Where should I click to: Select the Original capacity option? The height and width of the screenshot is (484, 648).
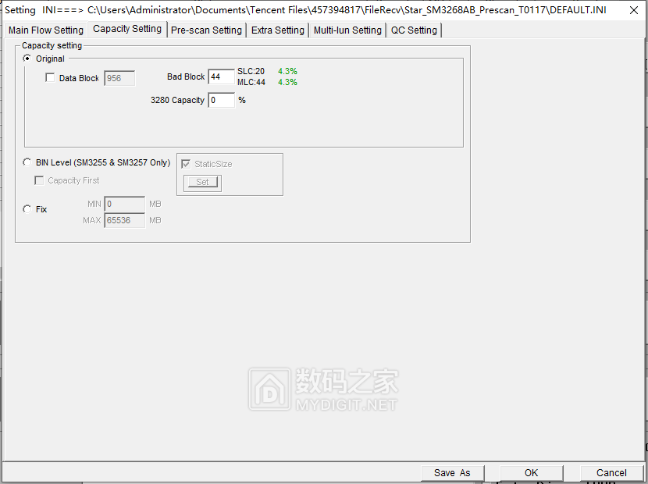click(x=27, y=59)
